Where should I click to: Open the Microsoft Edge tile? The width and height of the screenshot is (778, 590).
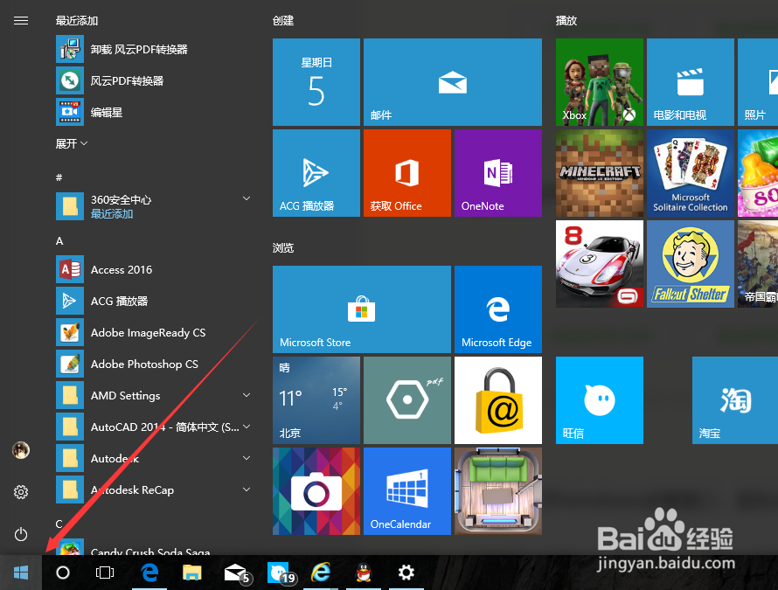tap(498, 309)
